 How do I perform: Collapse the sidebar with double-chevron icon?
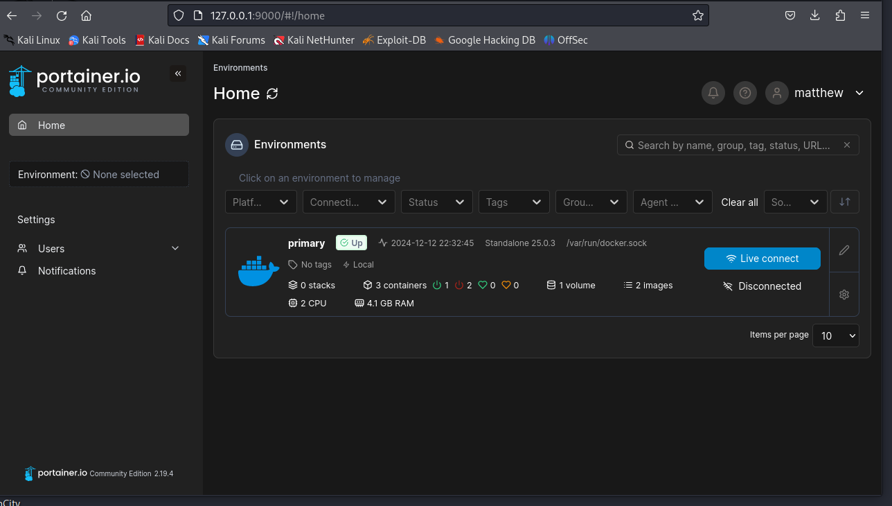tap(178, 73)
